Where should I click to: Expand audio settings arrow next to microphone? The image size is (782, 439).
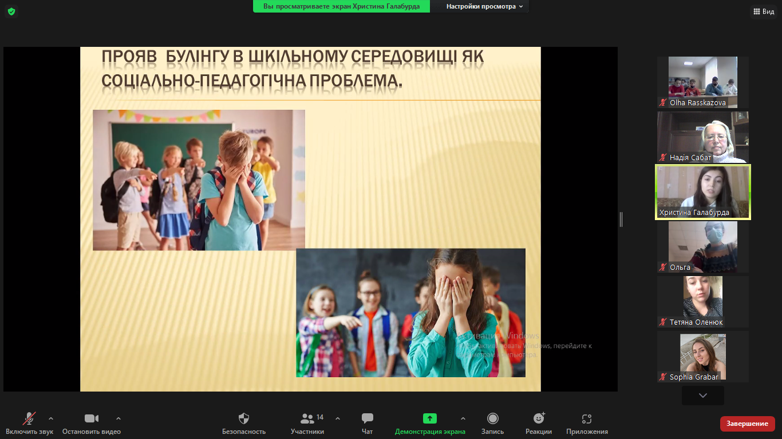(51, 418)
